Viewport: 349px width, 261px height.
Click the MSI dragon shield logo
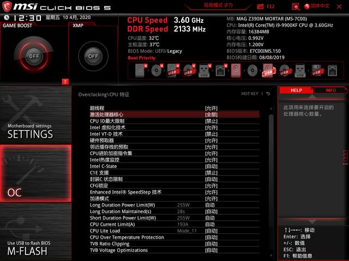[x=7, y=7]
